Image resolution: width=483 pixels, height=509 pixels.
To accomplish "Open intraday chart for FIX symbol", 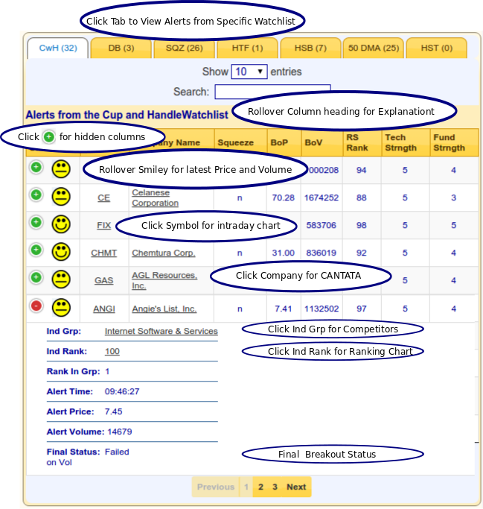I will 103,225.
